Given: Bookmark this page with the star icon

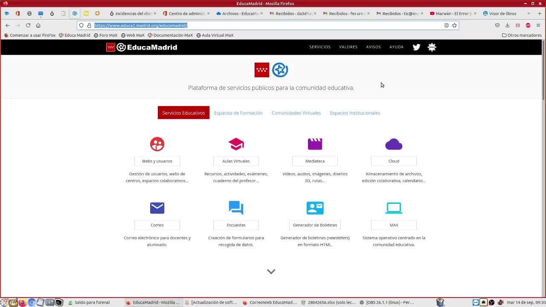Looking at the screenshot, I should pyautogui.click(x=454, y=25).
